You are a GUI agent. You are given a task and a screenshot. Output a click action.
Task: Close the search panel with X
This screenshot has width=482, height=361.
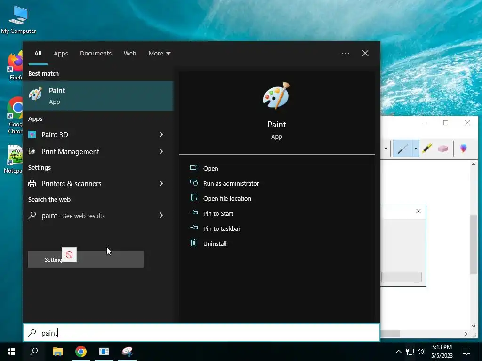[x=365, y=53]
